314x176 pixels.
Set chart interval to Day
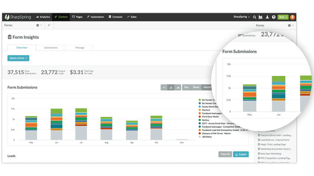(x=186, y=87)
